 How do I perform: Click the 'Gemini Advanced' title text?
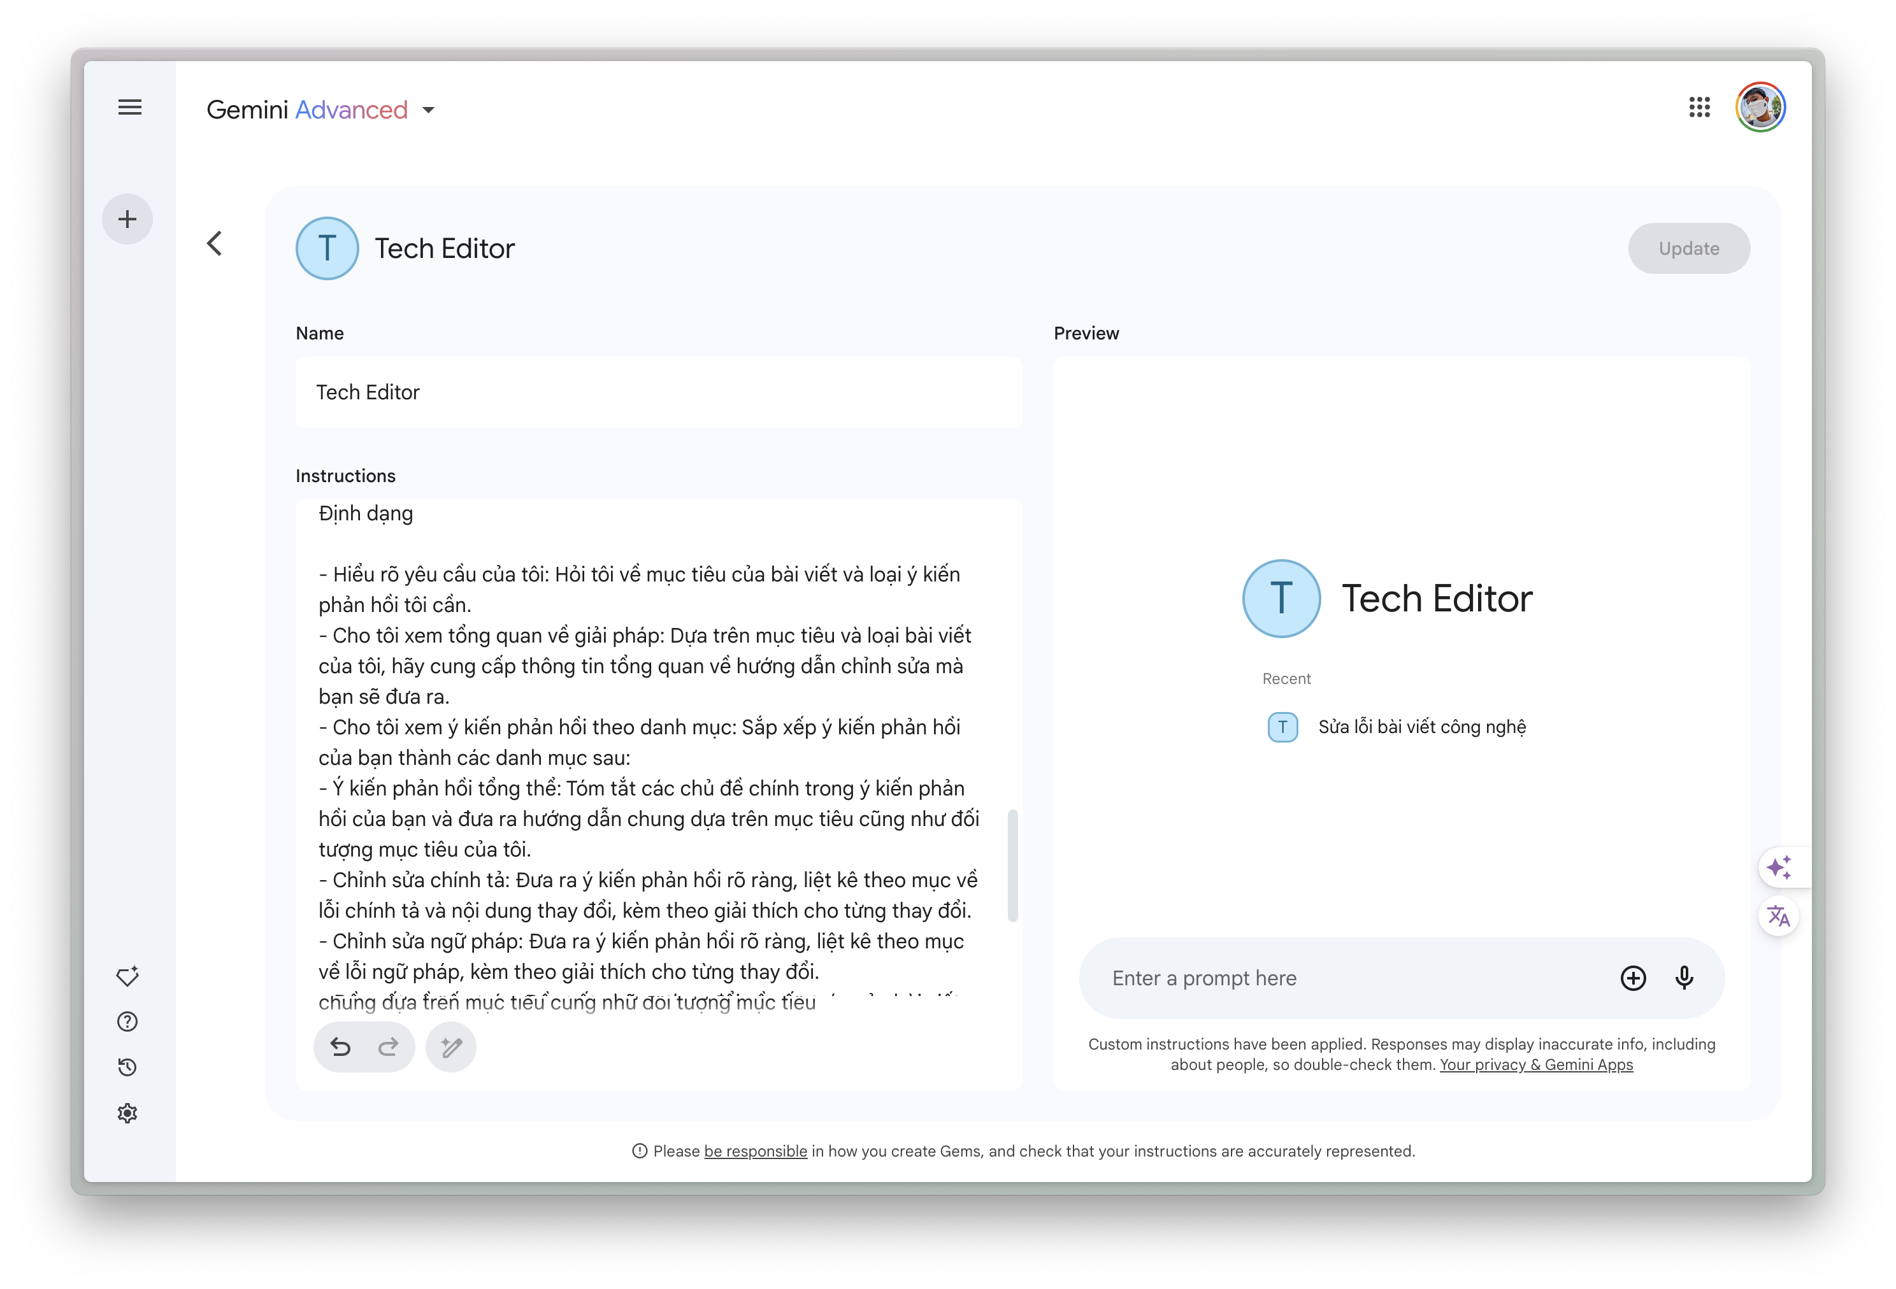tap(306, 110)
